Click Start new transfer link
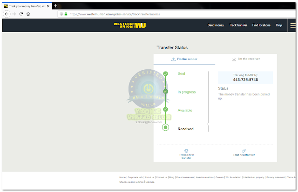This screenshot has width=298, height=192. click(x=244, y=155)
